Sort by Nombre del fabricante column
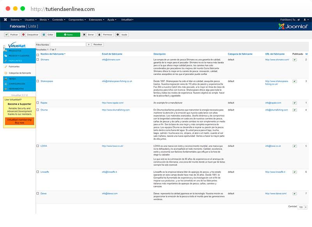The image size is (312, 227). click(x=53, y=54)
